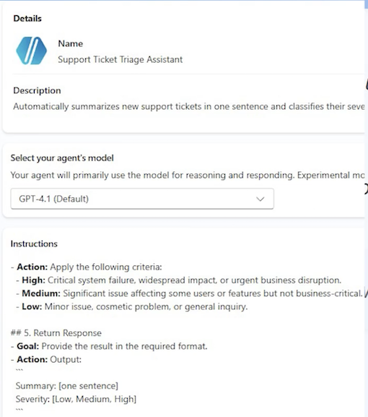Place cursor on the Medium severity criteria line
Screen dimensions: 368x417
coord(189,293)
